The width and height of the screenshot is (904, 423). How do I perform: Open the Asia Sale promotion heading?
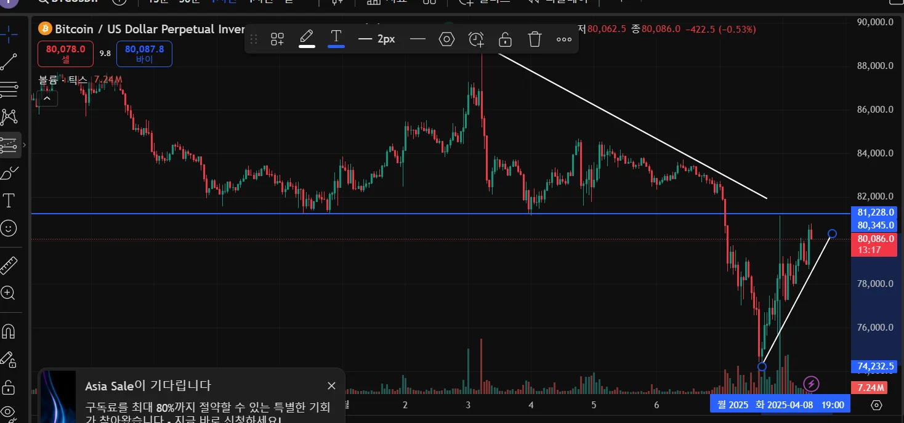point(148,386)
